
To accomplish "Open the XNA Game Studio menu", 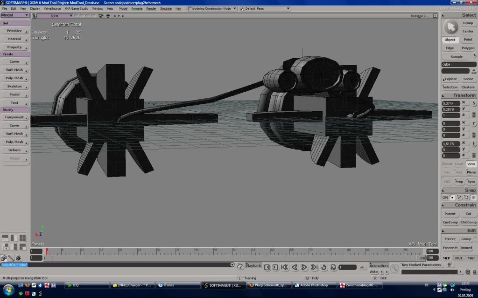I will (76, 8).
